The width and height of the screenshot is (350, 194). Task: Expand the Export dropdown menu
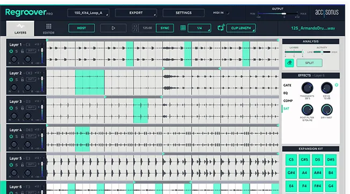[136, 13]
